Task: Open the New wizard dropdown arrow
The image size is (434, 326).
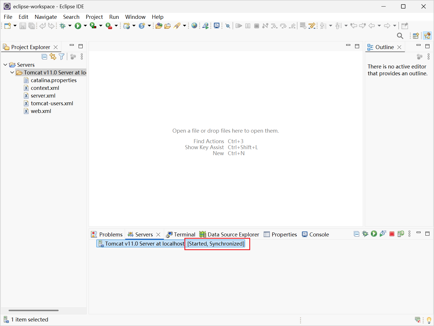Action: [15, 26]
